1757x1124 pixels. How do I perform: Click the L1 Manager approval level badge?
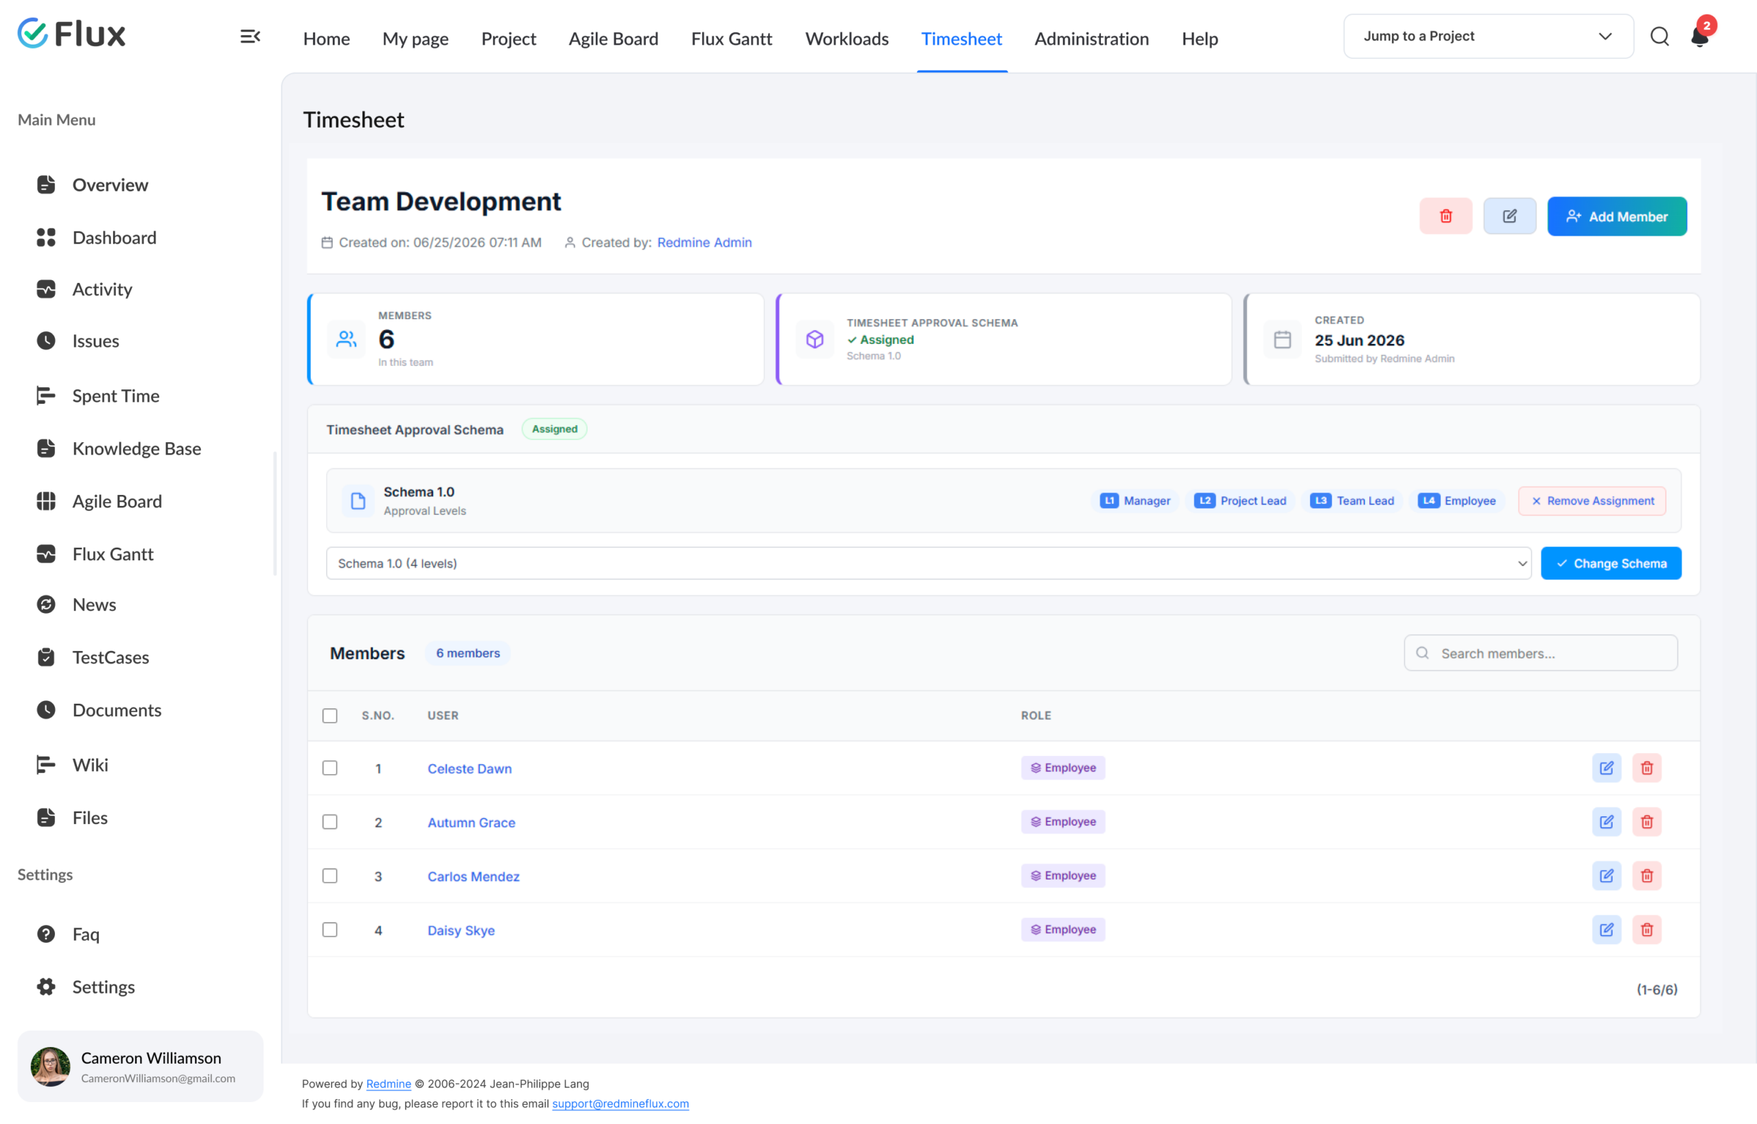click(1135, 501)
